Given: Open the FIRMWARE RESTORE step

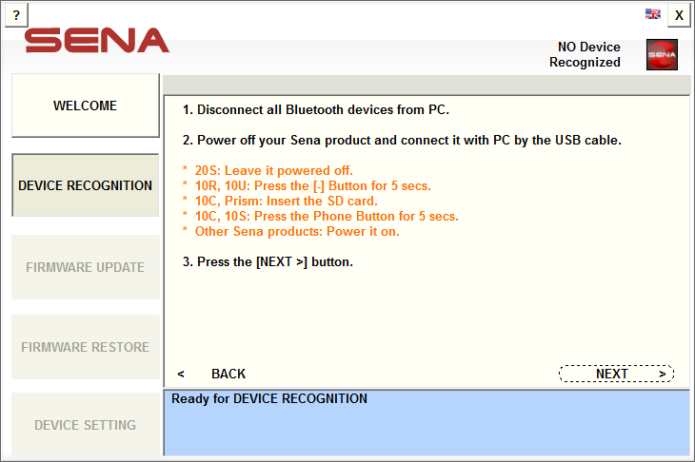Looking at the screenshot, I should (85, 347).
